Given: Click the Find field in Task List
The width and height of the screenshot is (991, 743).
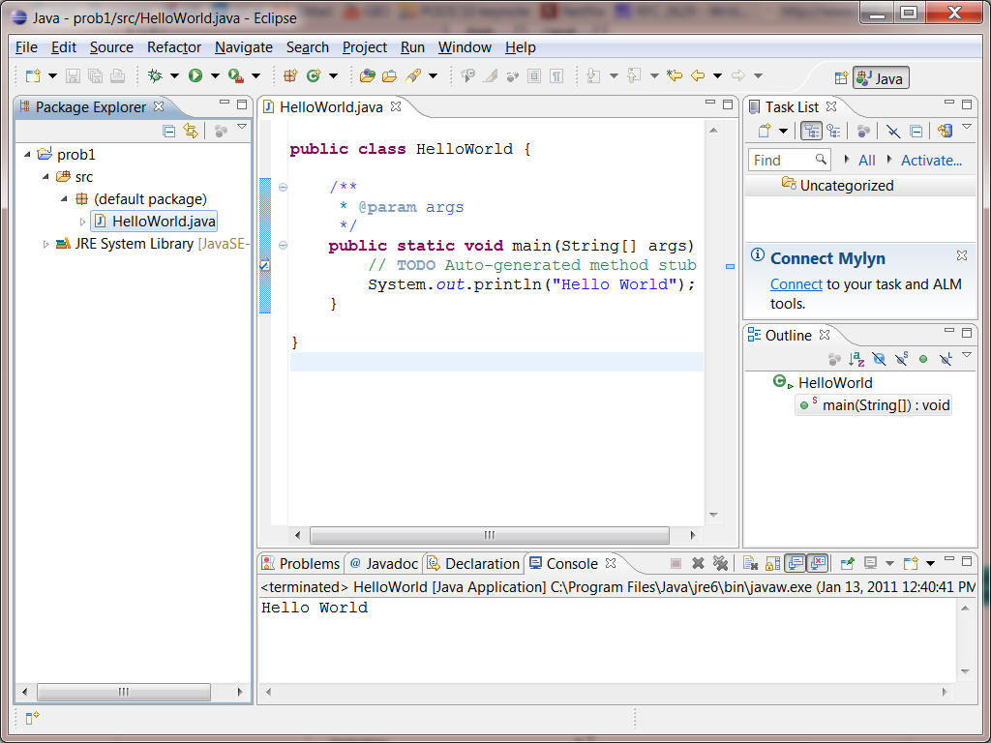Looking at the screenshot, I should [788, 161].
